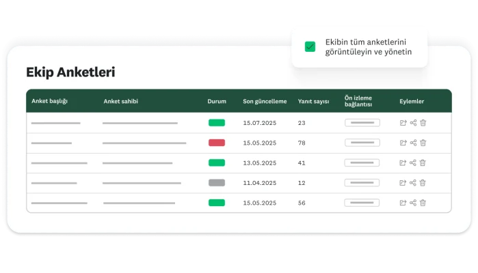Share the survey with 78 responses

point(413,143)
